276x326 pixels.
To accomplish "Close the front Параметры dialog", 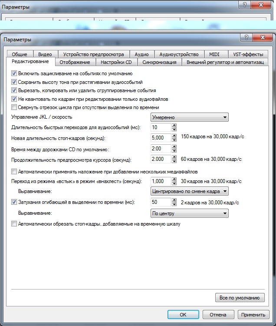I will (262, 37).
